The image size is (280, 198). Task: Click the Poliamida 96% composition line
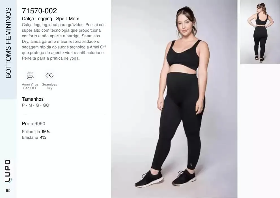click(36, 132)
